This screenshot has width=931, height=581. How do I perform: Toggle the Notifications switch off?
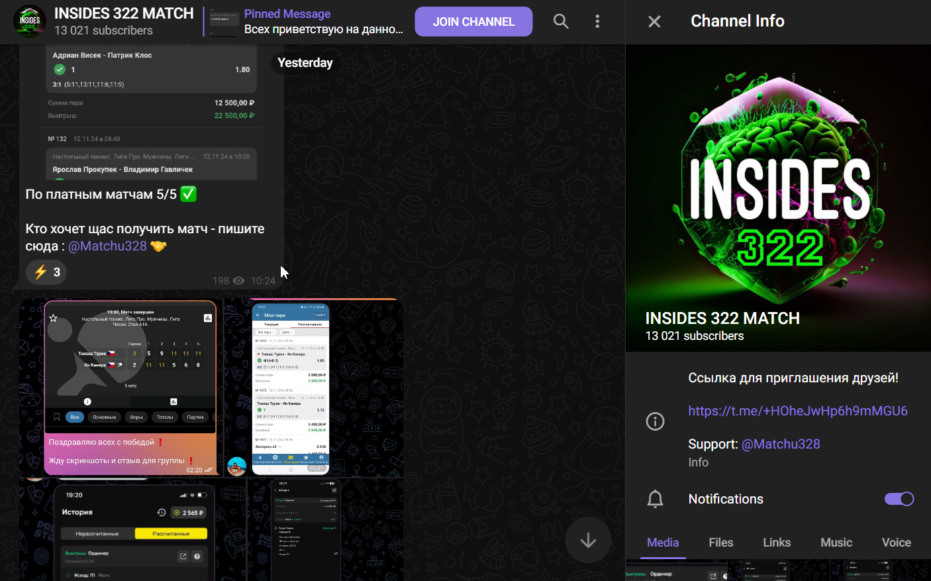tap(899, 499)
